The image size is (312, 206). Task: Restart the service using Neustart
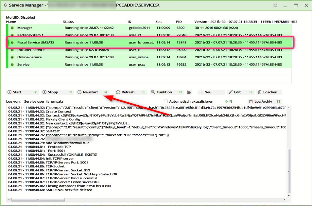(92, 92)
